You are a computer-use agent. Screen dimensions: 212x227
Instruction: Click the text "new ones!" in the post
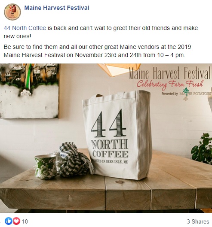pyautogui.click(x=17, y=36)
